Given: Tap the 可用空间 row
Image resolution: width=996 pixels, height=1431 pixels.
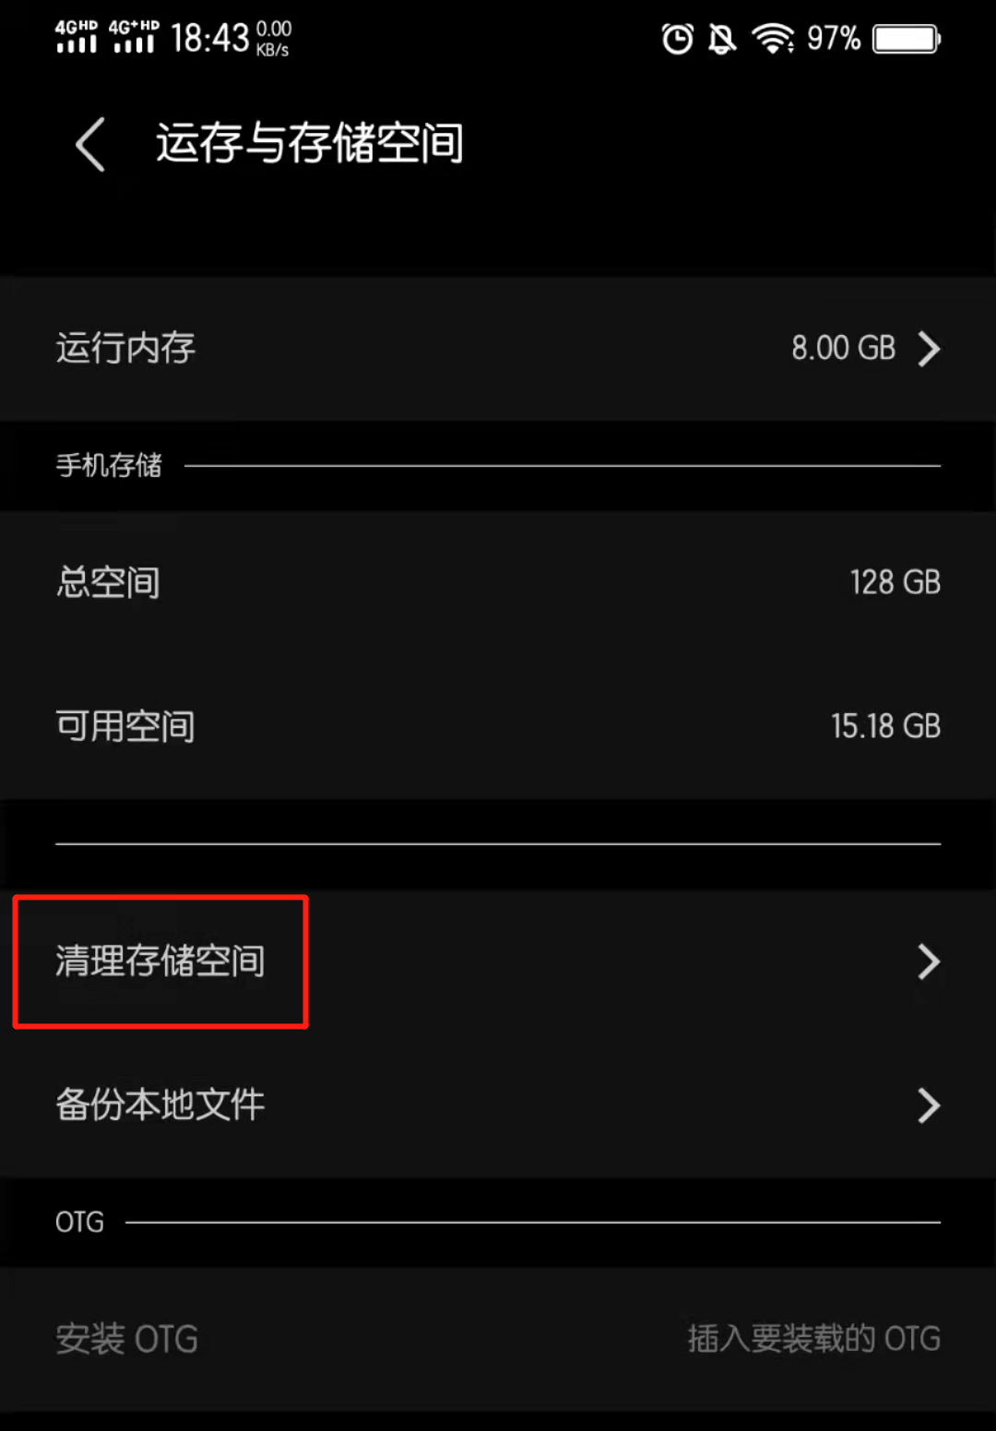Looking at the screenshot, I should [498, 726].
